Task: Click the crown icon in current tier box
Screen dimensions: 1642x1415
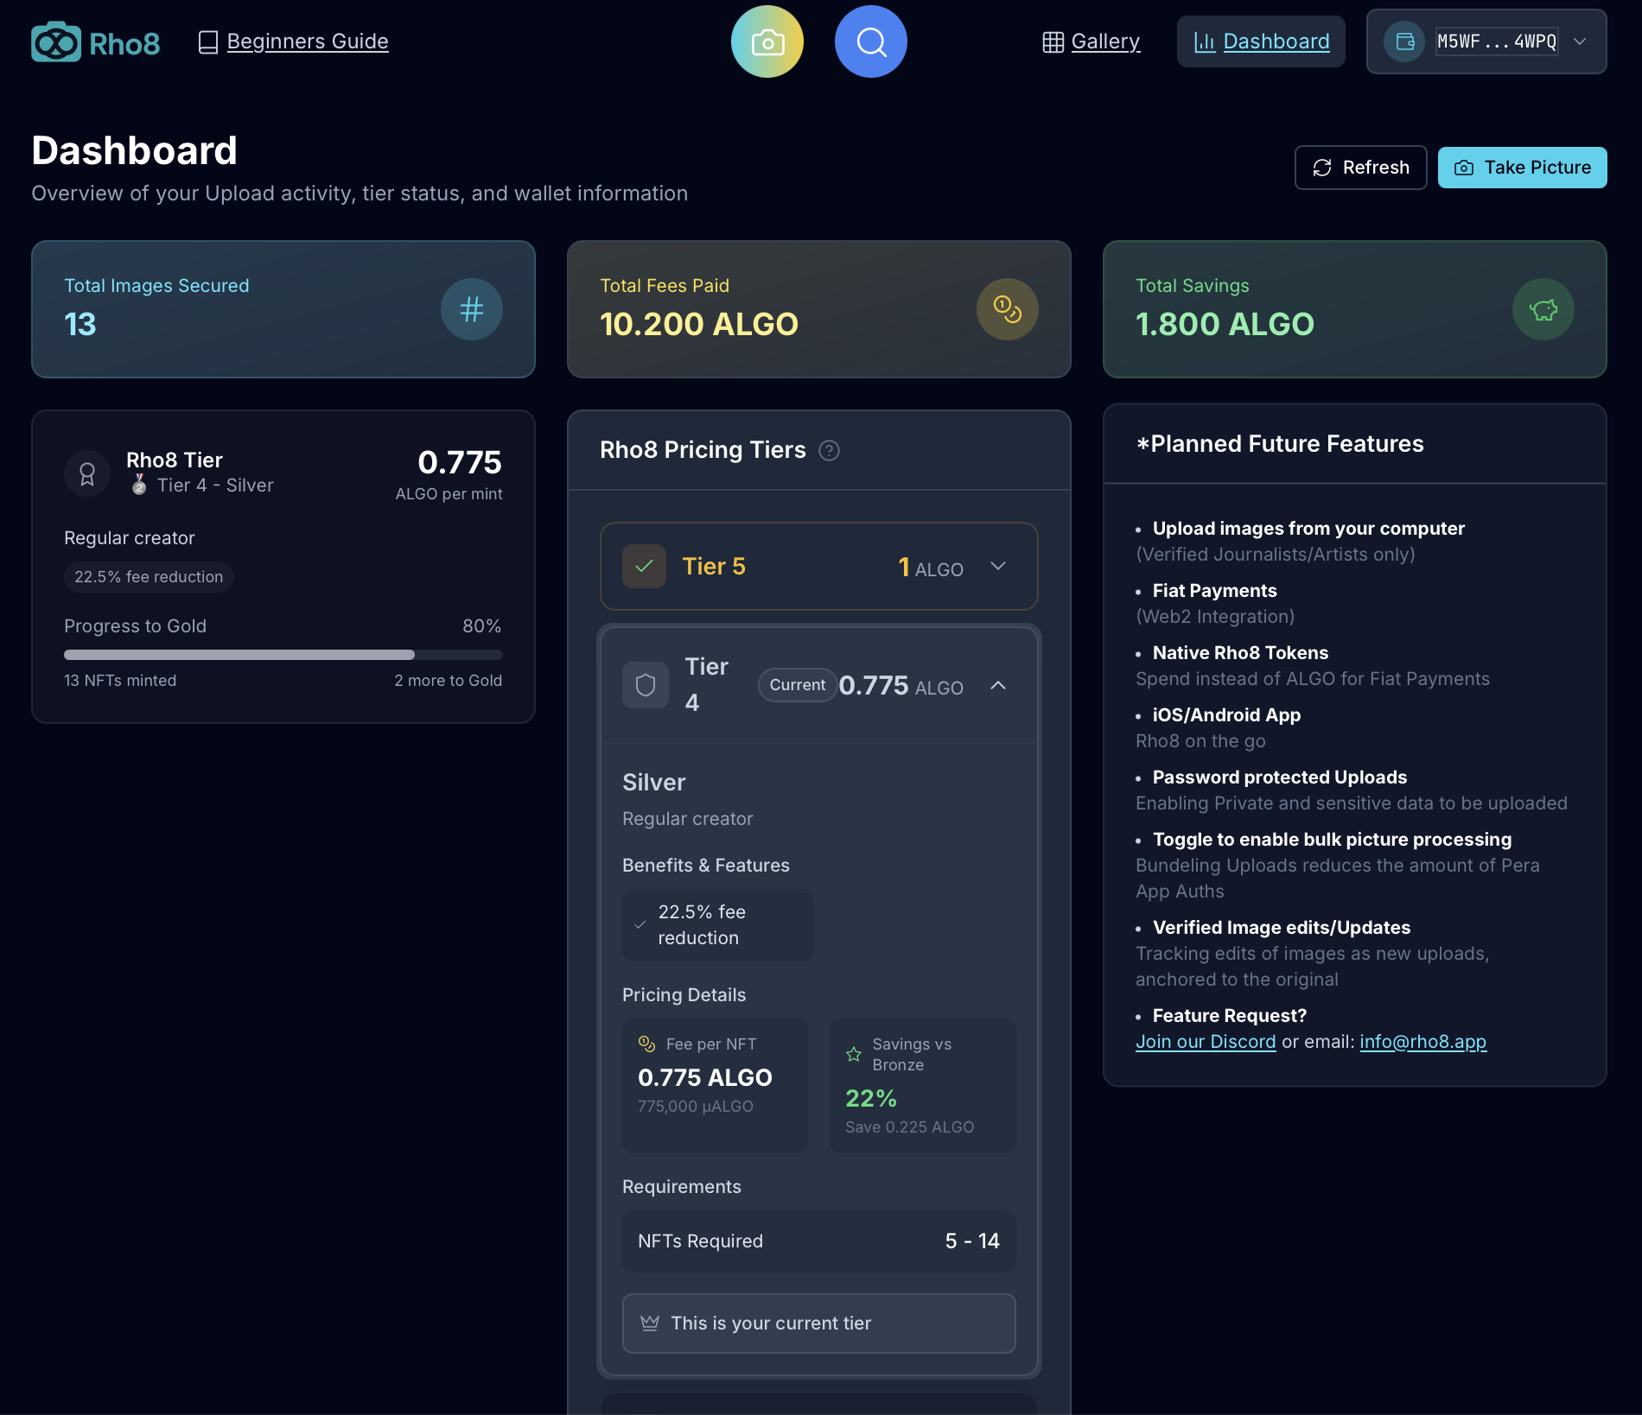Action: [650, 1323]
